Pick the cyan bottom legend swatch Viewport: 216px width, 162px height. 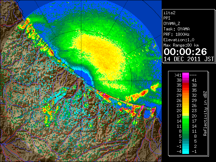(186, 152)
